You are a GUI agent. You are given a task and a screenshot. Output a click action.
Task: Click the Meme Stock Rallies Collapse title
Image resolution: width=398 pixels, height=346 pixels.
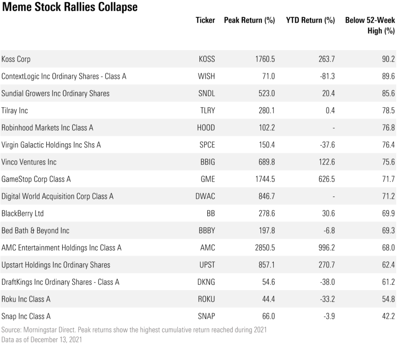(x=70, y=7)
